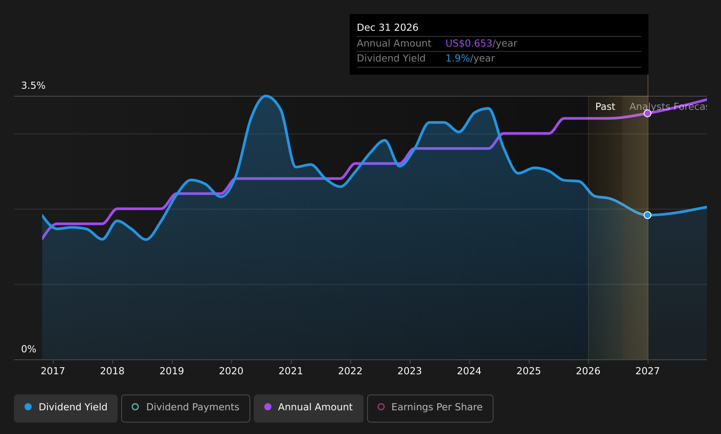This screenshot has width=721, height=434.
Task: Select the 2027 axis label
Action: pyautogui.click(x=648, y=371)
